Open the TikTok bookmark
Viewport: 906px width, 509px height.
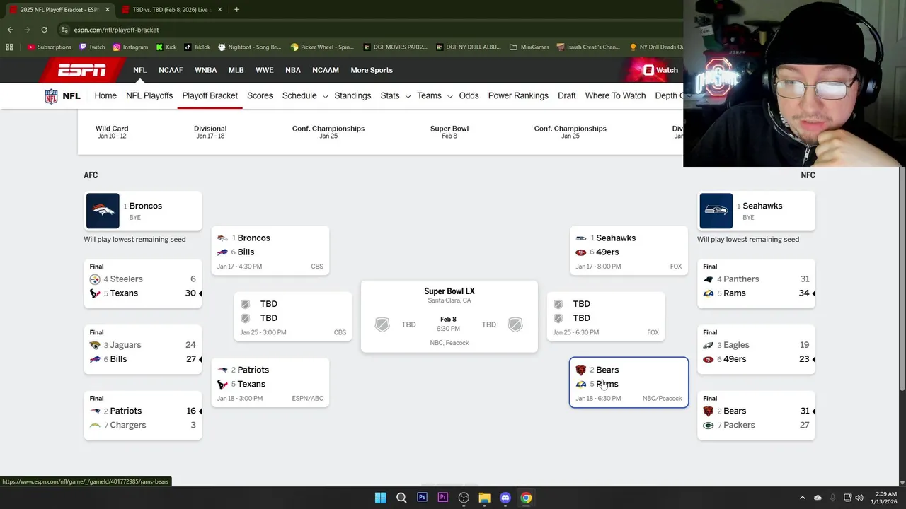(x=197, y=47)
